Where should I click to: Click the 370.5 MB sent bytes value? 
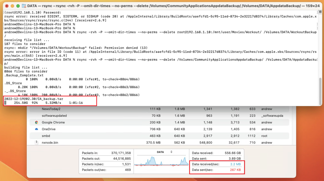[153, 142]
